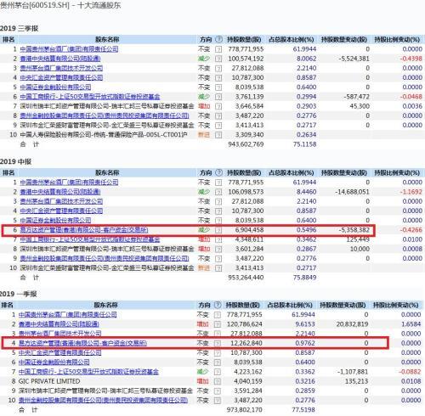Open 香港中央结算有限公司 link in 中报 table
Image resolution: width=425 pixels, height=416 pixels.
coord(60,192)
